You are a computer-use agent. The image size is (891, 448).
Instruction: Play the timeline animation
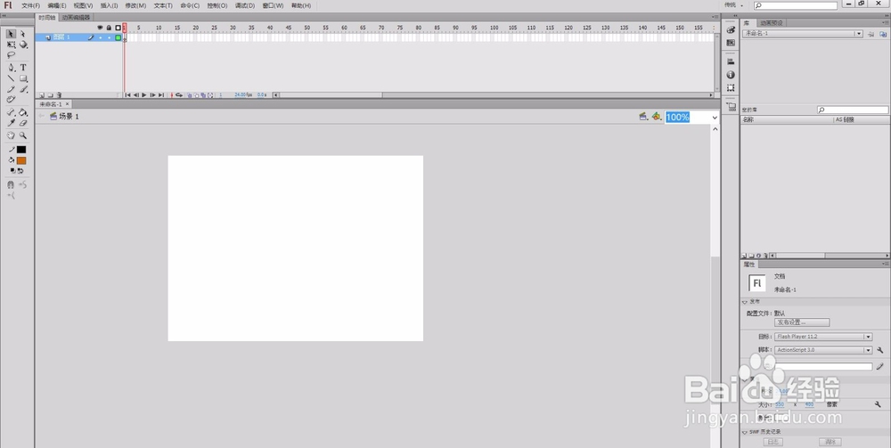click(143, 95)
